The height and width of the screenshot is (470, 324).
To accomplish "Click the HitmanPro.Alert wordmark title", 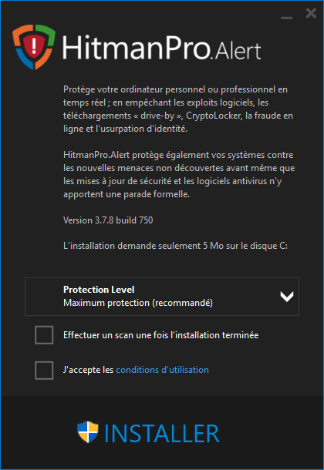I will 161,47.
